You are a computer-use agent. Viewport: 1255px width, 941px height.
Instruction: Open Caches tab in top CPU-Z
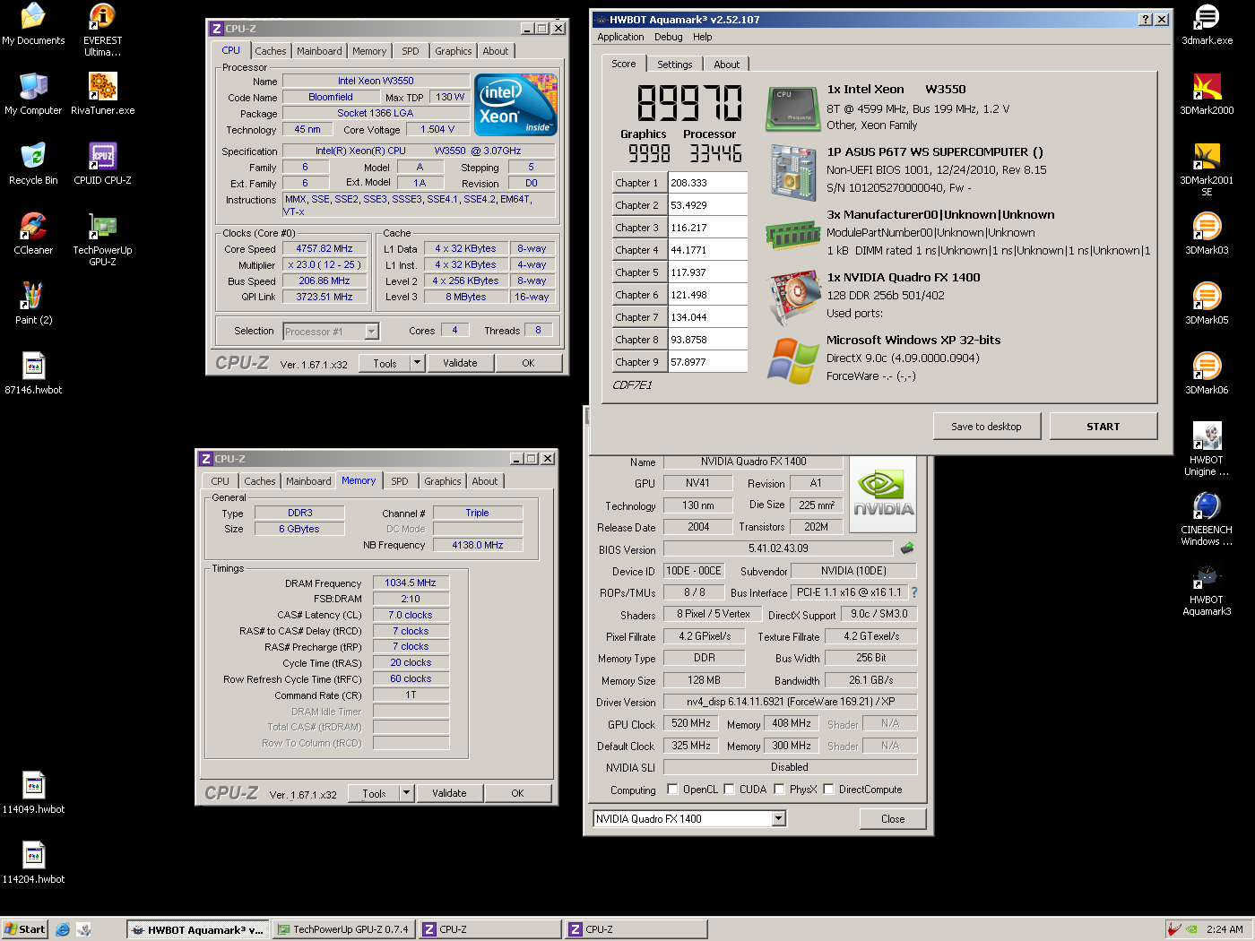[x=271, y=51]
